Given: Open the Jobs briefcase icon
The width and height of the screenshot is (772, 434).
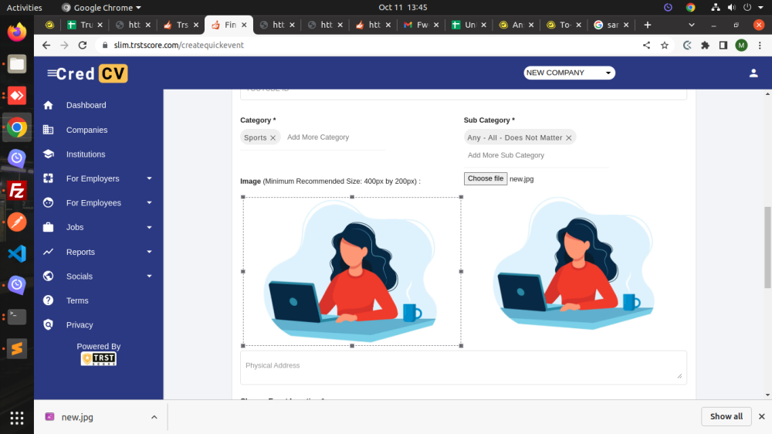Looking at the screenshot, I should pos(48,227).
